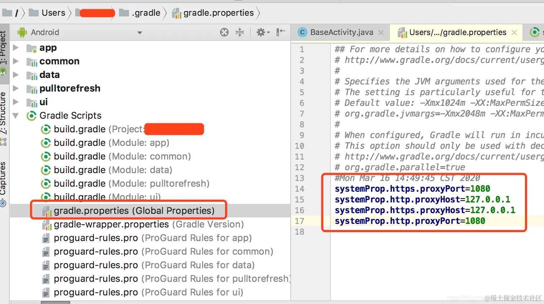Click the Android robot icon in the view selector
The height and width of the screenshot is (304, 544).
(x=22, y=32)
